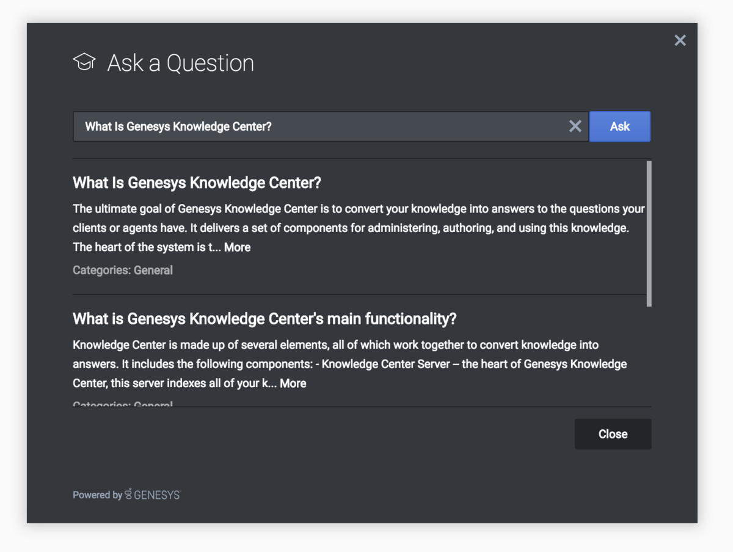Click the blue Ask button
The image size is (733, 552).
click(619, 126)
